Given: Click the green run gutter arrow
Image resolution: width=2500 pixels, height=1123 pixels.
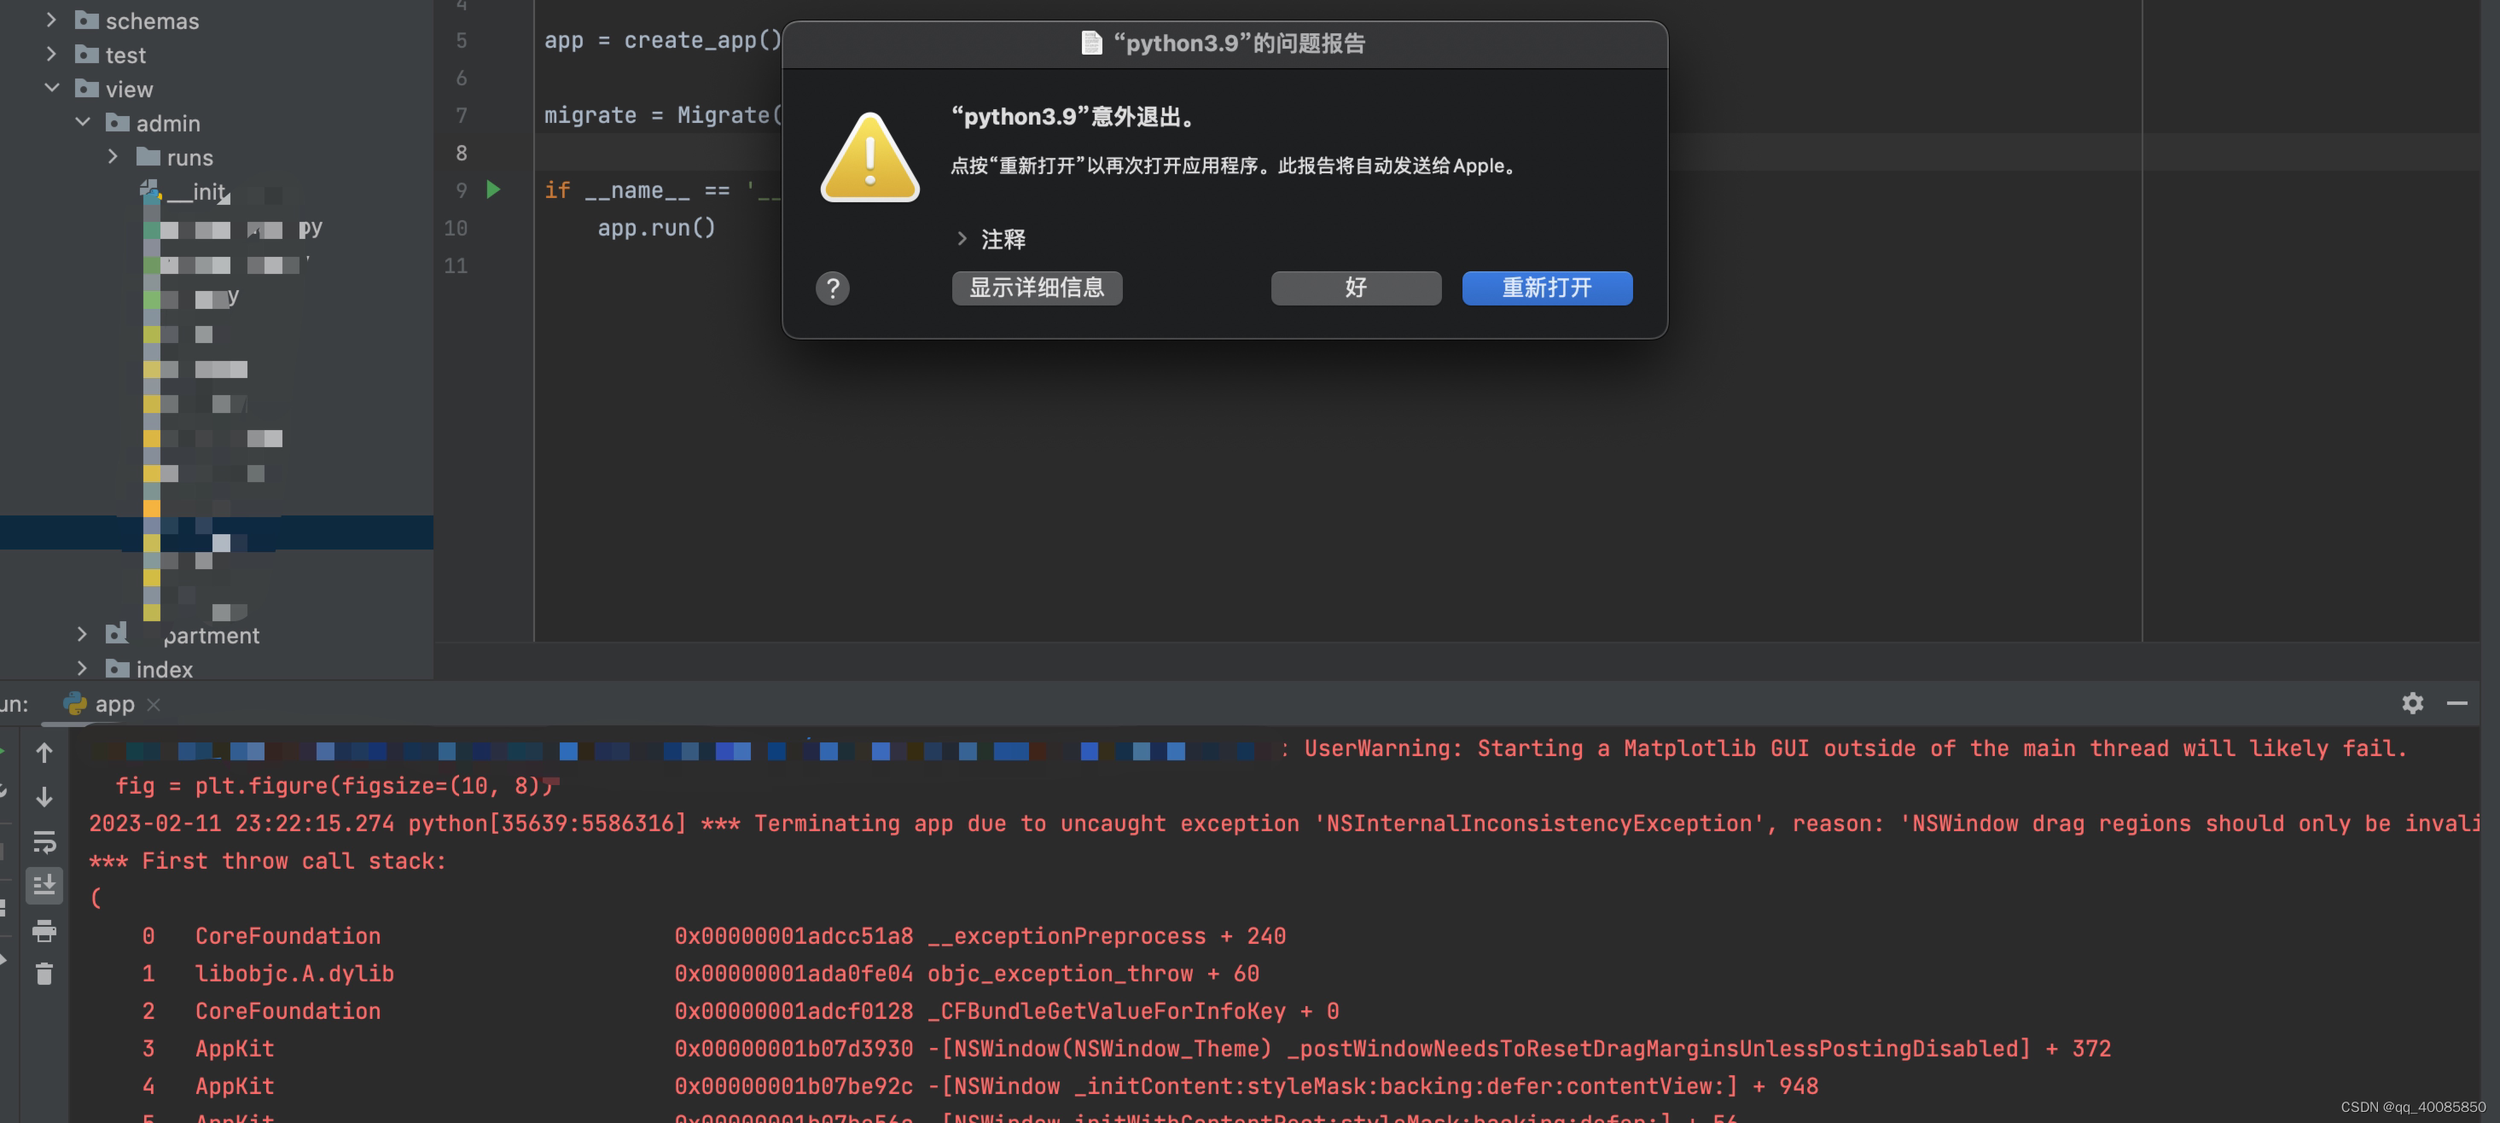Looking at the screenshot, I should tap(493, 189).
